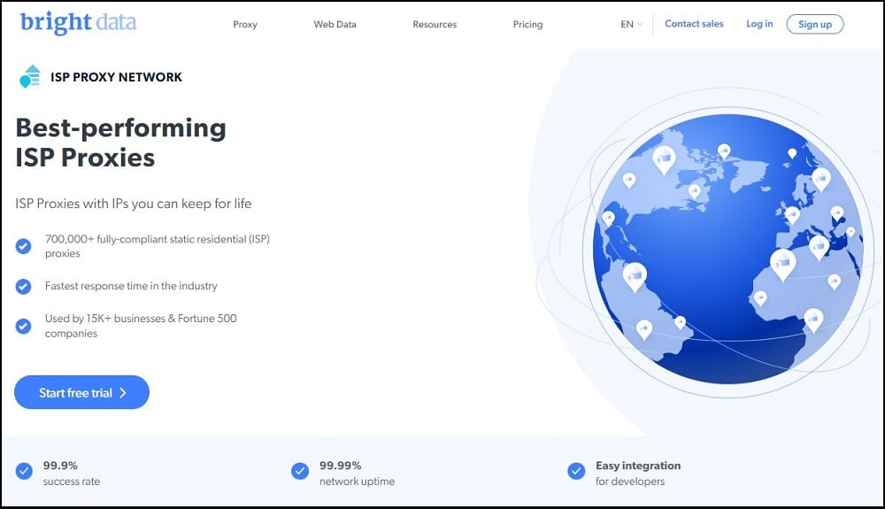Click the Start free trial button
This screenshot has height=509, width=885.
pyautogui.click(x=81, y=392)
